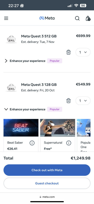Open the search magnifier icon
94x204 pixels.
point(77,18)
